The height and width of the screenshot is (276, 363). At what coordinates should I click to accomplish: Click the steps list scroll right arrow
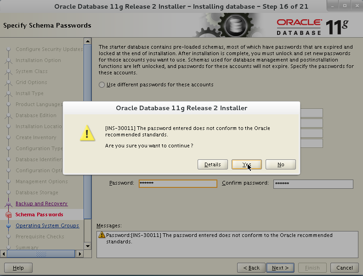tap(80, 254)
